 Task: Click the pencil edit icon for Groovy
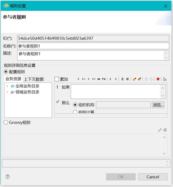[160, 130]
